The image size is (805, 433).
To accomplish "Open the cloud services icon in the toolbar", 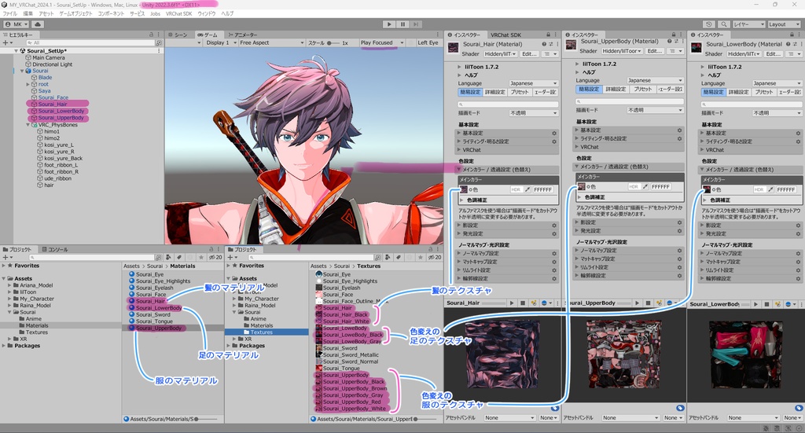I will [38, 24].
